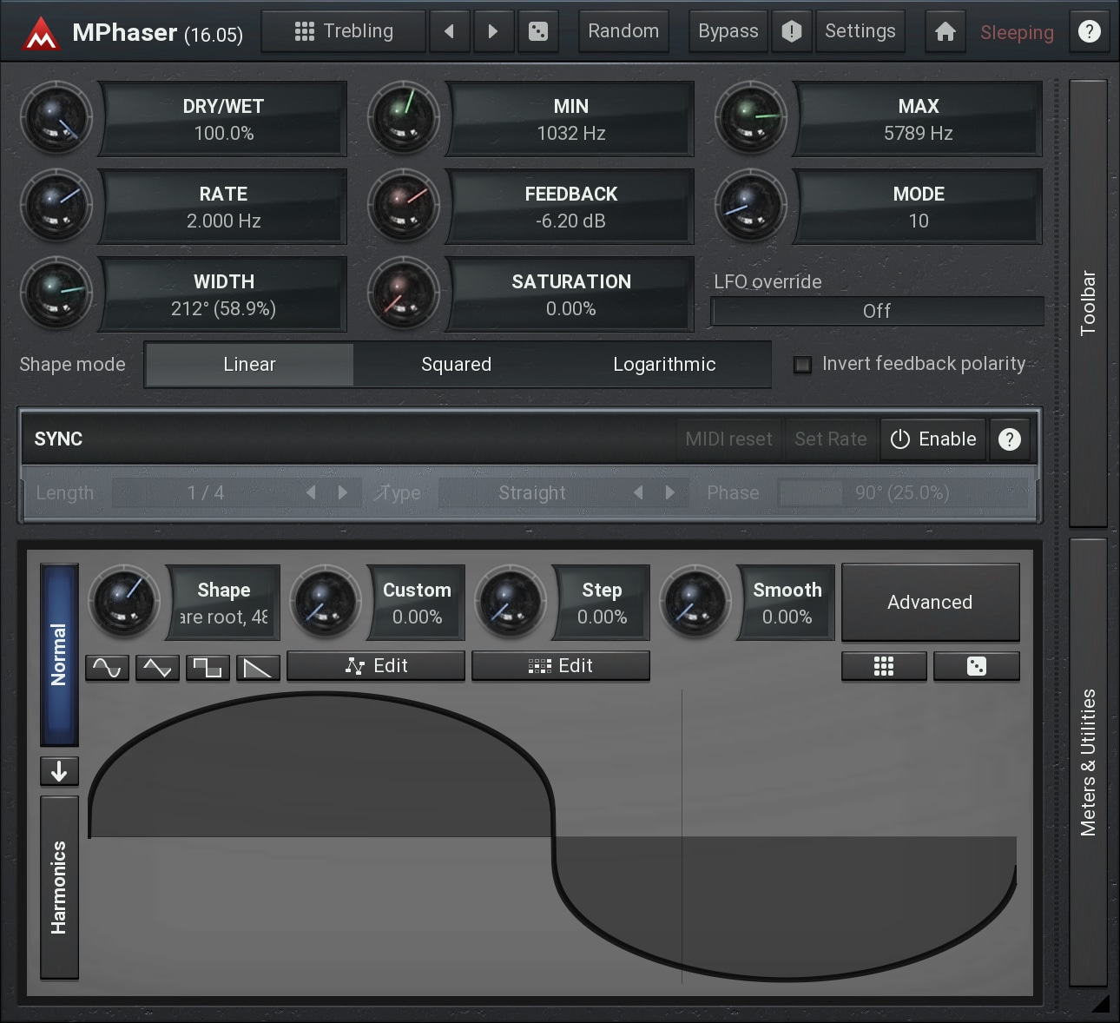The image size is (1120, 1023).
Task: Step sync Length up with right arrow
Action: pos(343,493)
